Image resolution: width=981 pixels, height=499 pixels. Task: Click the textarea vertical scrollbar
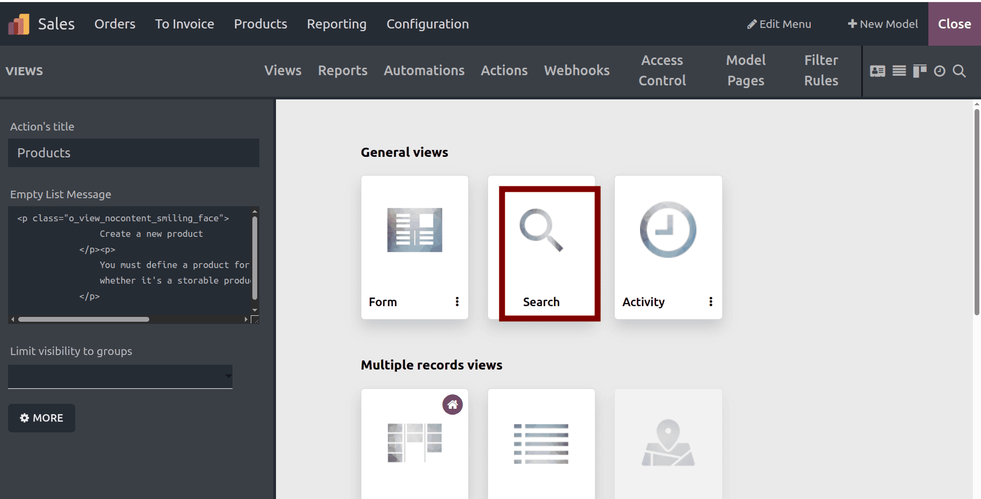[x=255, y=257]
